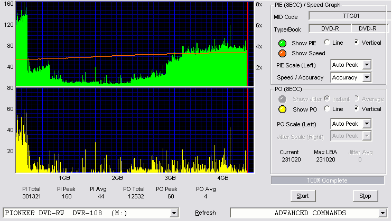Click Refresh next to drive selector

click(206, 213)
